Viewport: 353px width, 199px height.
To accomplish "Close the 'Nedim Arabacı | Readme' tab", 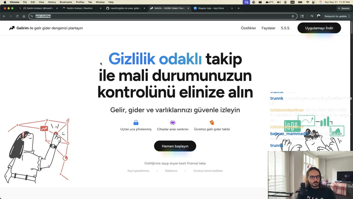I will tap(101, 8).
